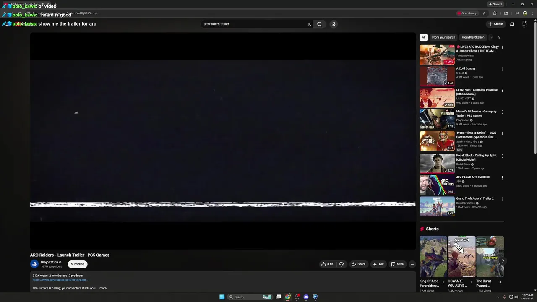
Task: Open options for Sanguine Paradise video
Action: coord(502,90)
